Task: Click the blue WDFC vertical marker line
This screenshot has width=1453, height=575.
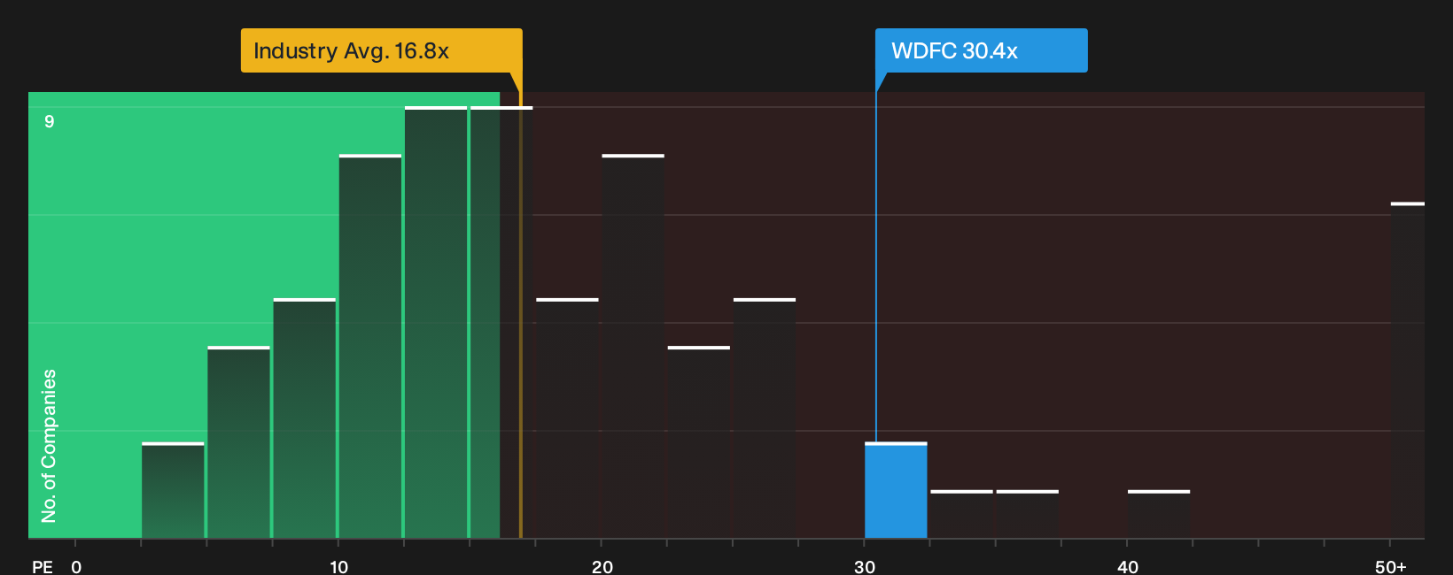Action: pyautogui.click(x=876, y=267)
